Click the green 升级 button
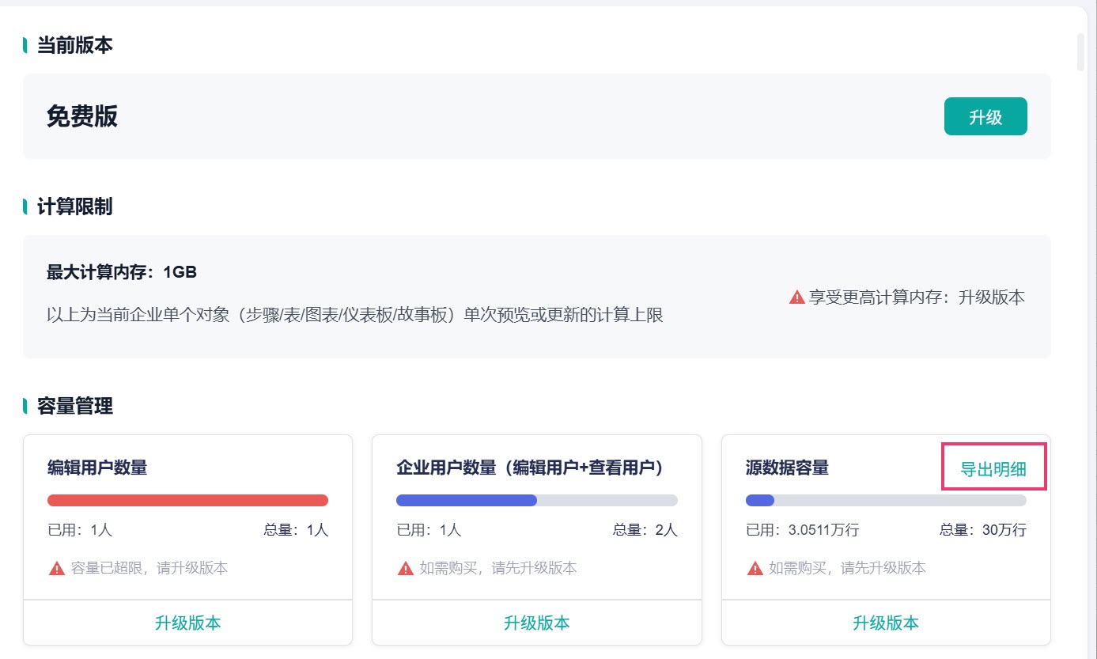Screen dimensions: 1097x659 click(985, 117)
